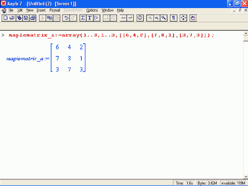Open the Options menu
The width and height of the screenshot is (248, 186).
coord(92,10)
